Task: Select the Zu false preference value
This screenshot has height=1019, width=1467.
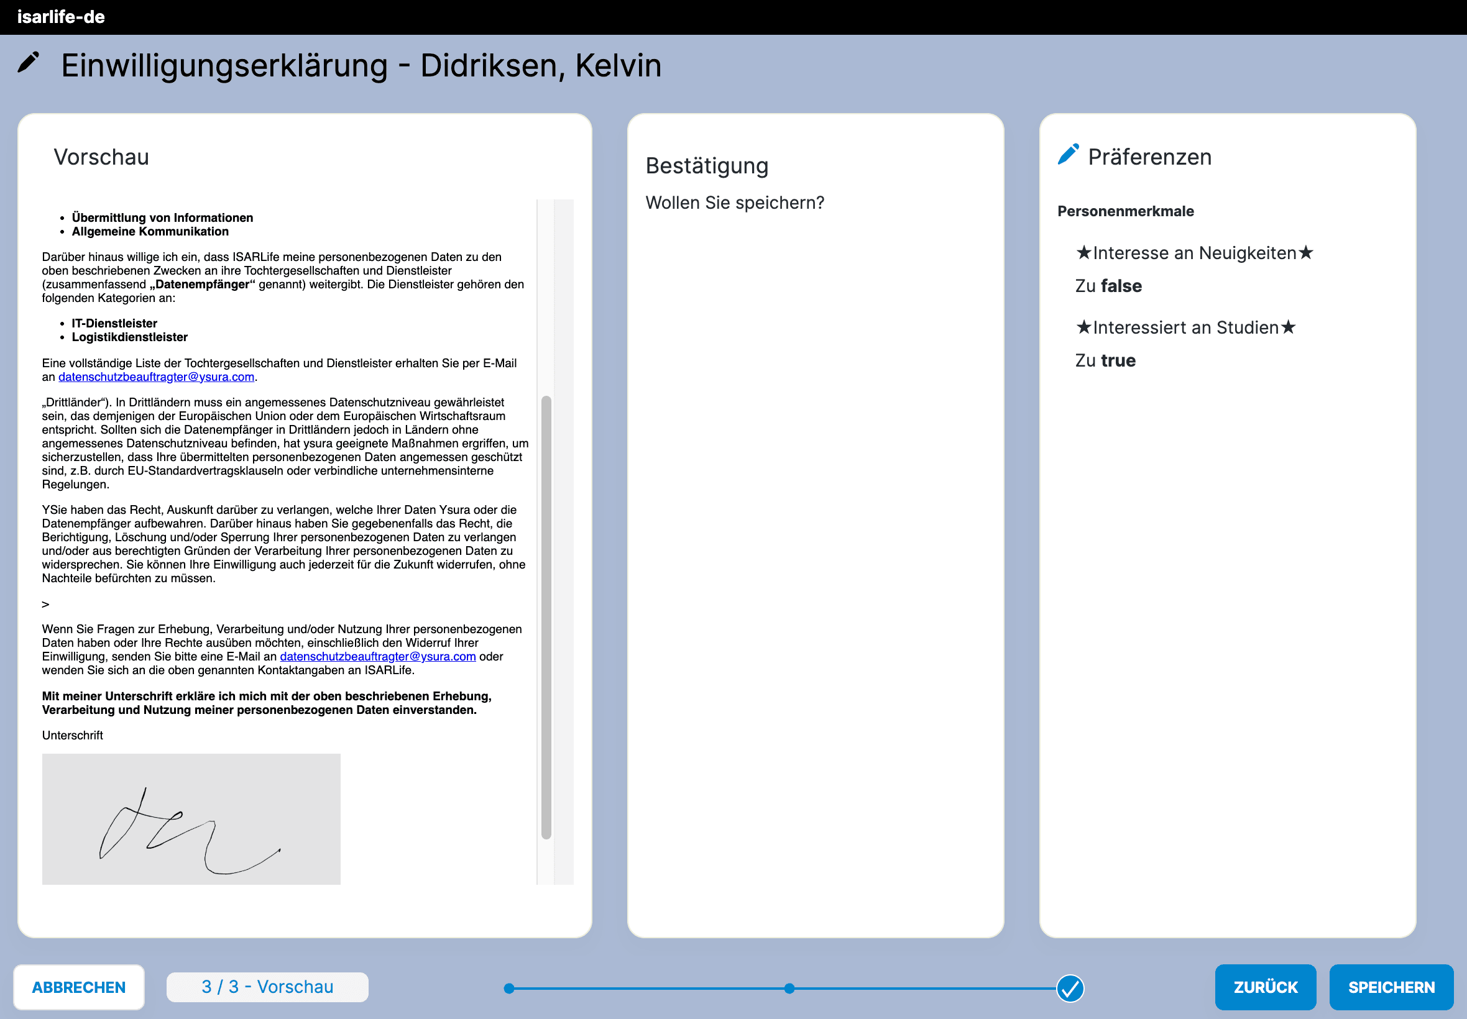Action: tap(1108, 286)
